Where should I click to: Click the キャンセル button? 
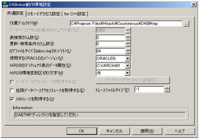114,131
